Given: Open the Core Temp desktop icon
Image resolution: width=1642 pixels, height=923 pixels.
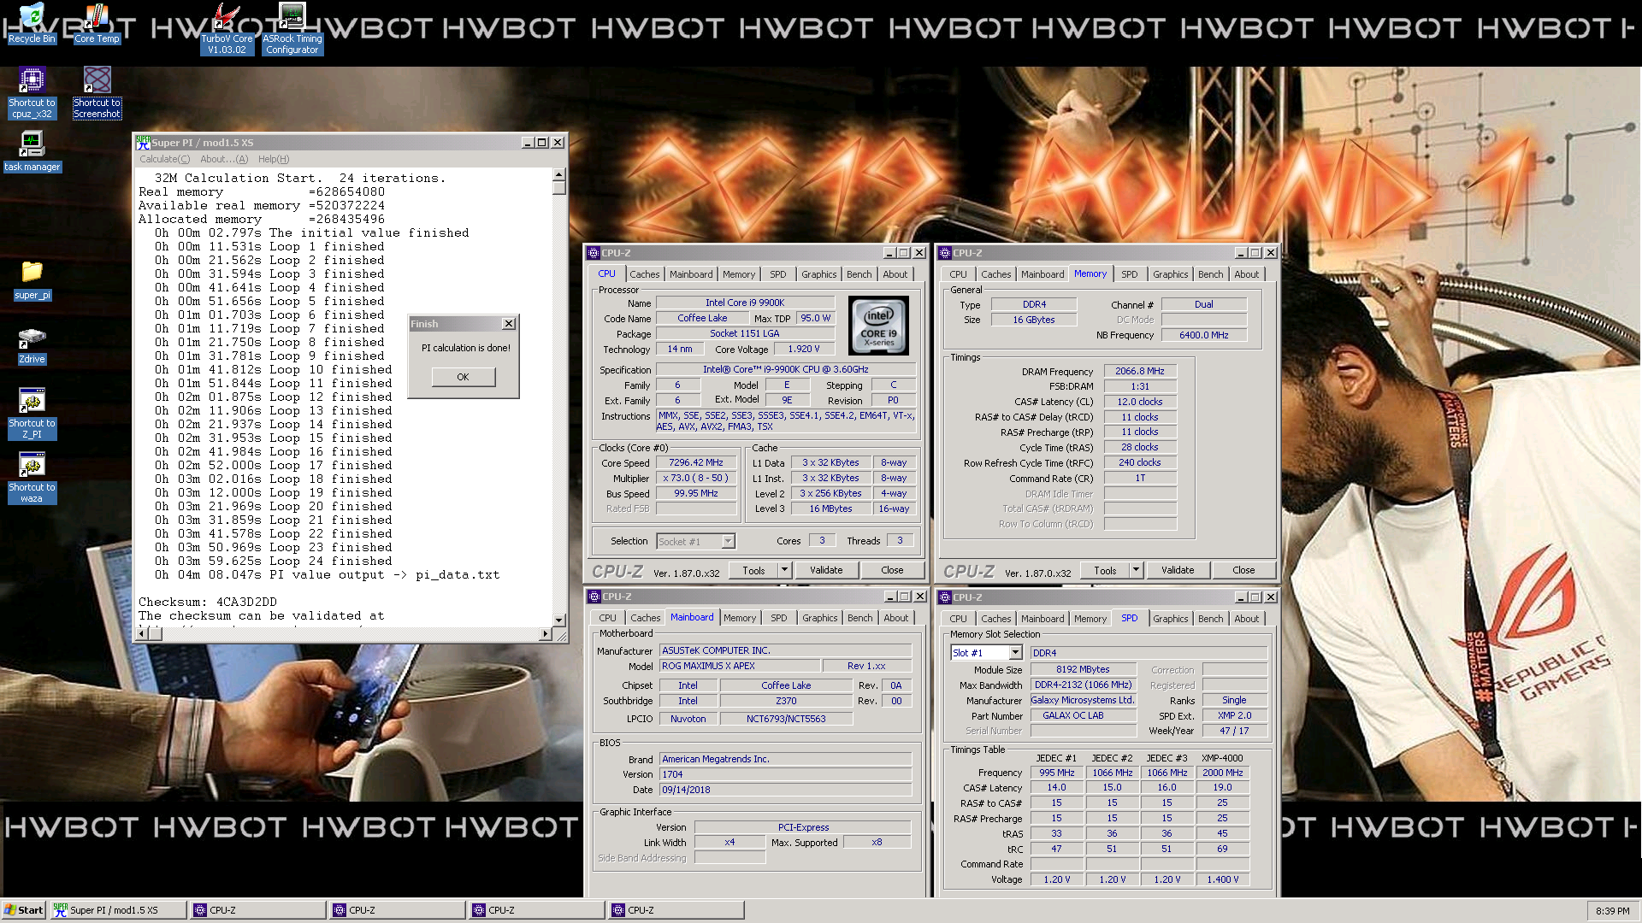Looking at the screenshot, I should pos(97,23).
